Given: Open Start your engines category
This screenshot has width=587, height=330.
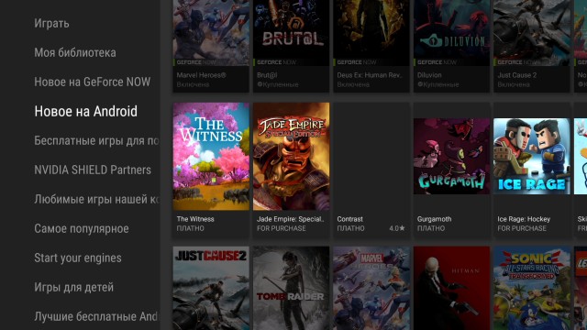Looking at the screenshot, I should pyautogui.click(x=78, y=258).
